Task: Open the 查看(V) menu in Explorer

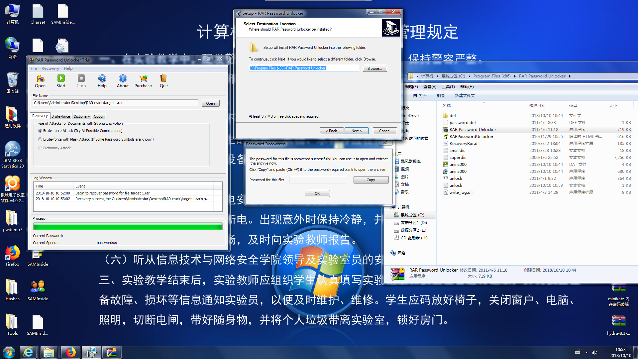Action: 430,87
